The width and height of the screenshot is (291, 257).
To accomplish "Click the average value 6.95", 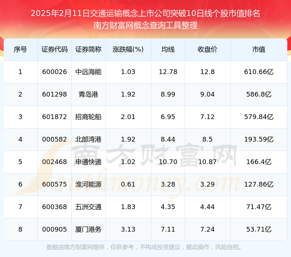I will [168, 117].
